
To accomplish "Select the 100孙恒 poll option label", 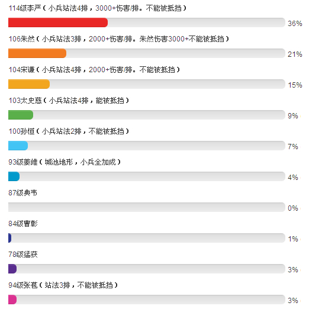I will click(69, 131).
